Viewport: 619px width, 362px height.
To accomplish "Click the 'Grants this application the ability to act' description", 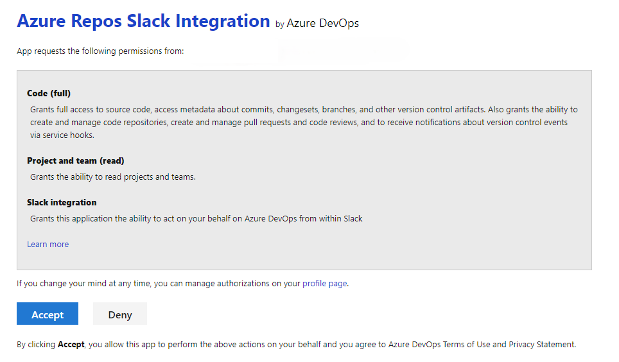I will coord(196,219).
